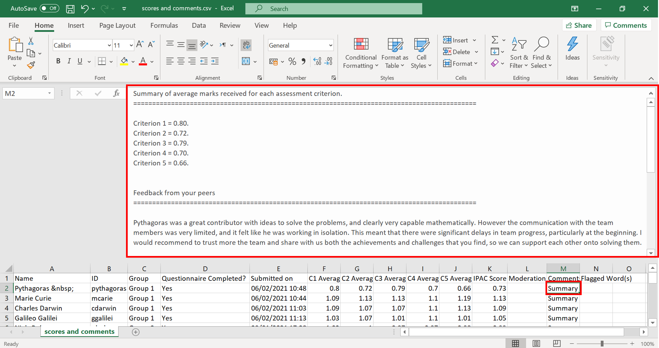Switch to the Formulas tab

pos(164,25)
